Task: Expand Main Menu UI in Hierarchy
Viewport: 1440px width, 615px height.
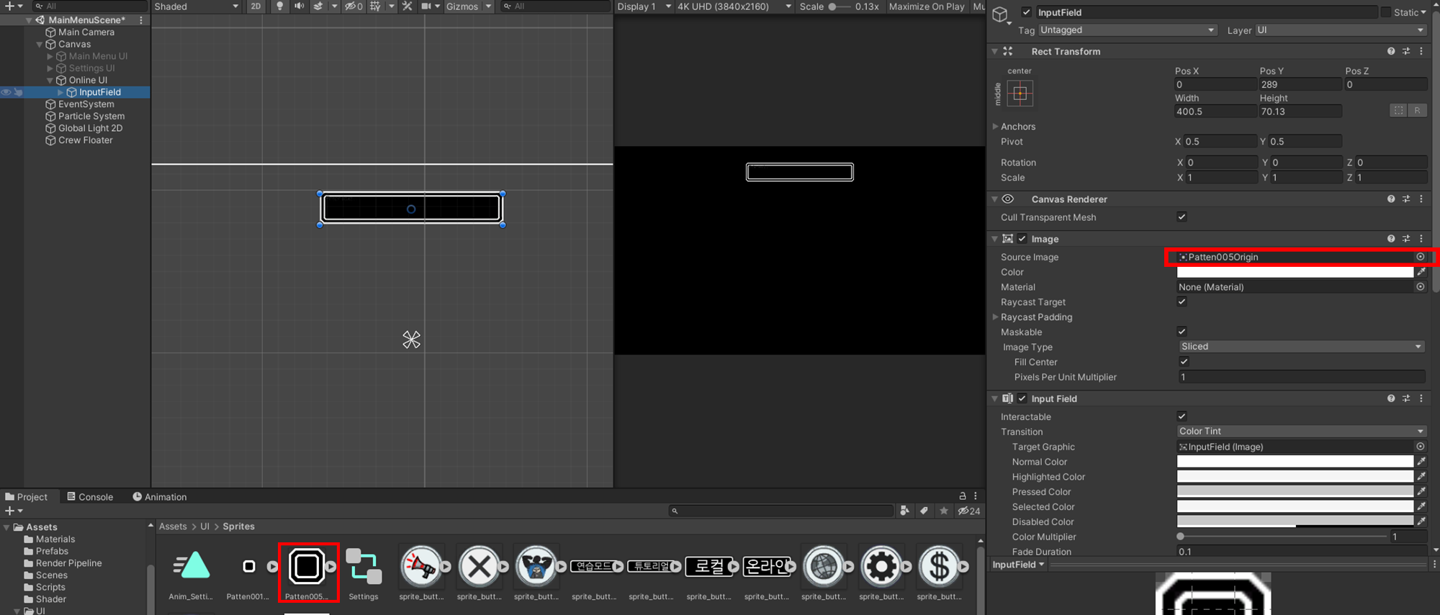Action: point(50,56)
